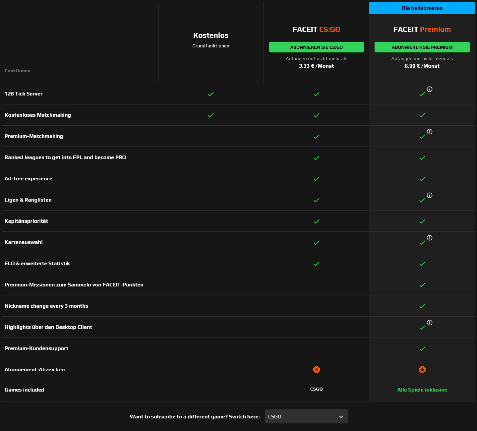477x431 pixels.
Task: Click the Ad-free experience feature label
Action: tap(29, 179)
